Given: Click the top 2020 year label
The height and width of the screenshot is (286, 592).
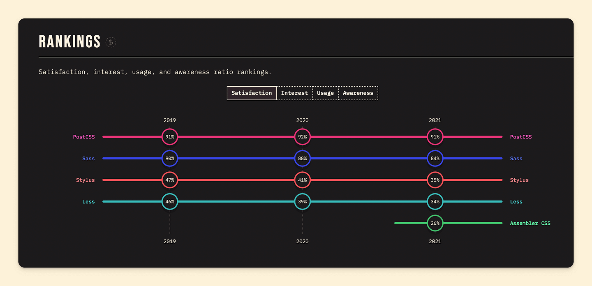Looking at the screenshot, I should click(x=303, y=120).
